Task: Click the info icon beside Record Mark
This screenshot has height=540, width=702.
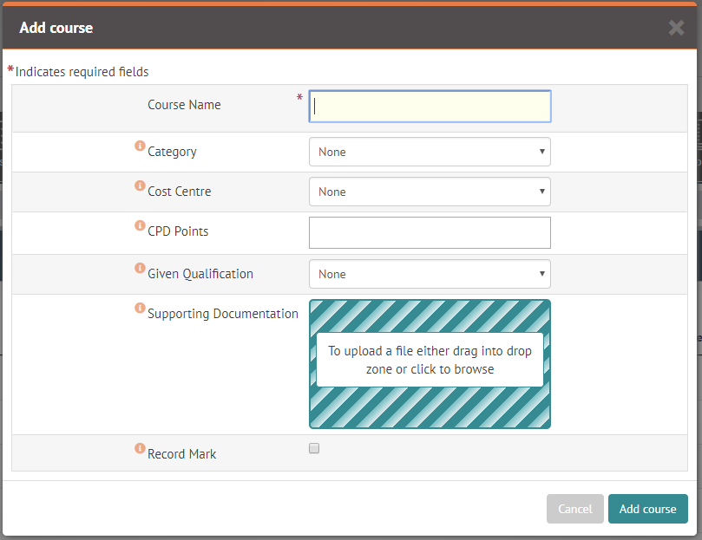Action: (140, 448)
